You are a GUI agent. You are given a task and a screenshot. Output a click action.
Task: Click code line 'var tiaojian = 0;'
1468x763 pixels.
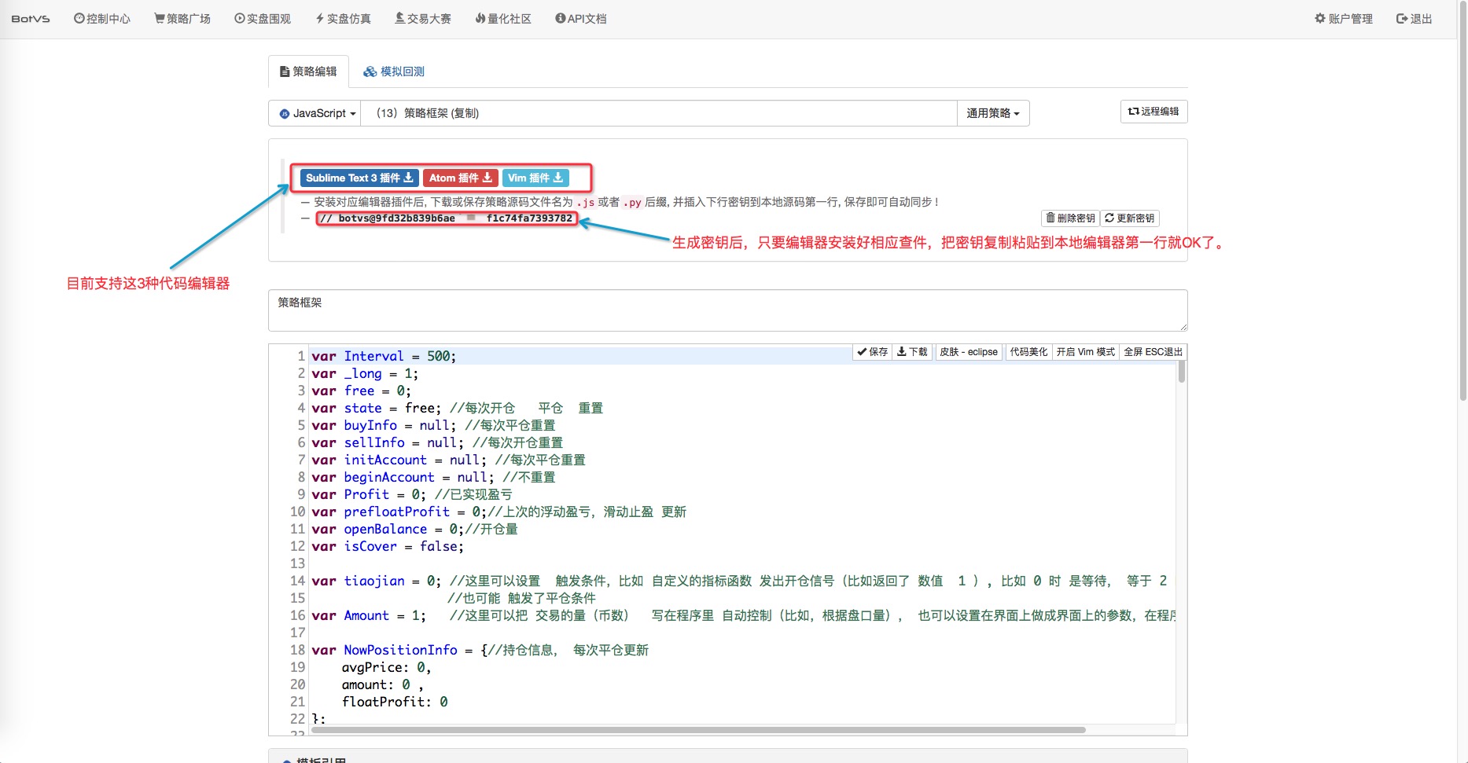[x=739, y=581]
